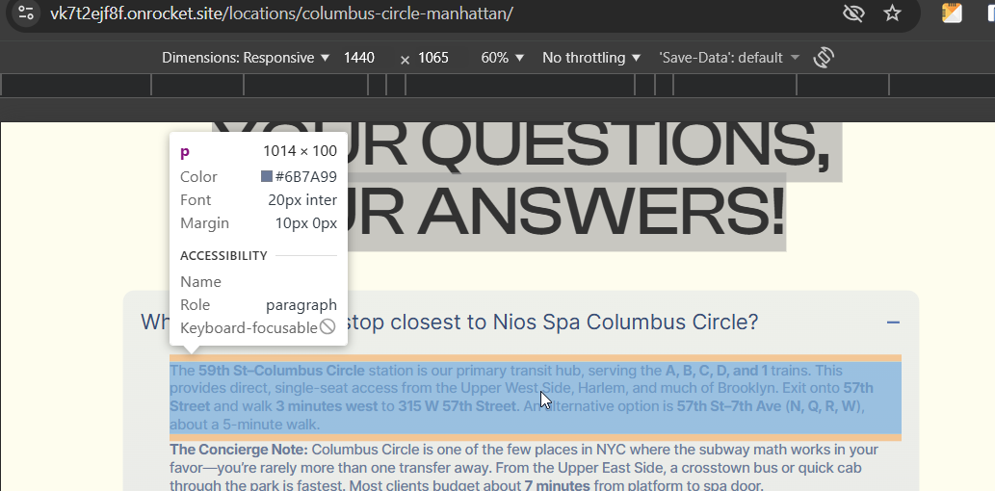Open the 60% zoom dropdown

tap(502, 58)
